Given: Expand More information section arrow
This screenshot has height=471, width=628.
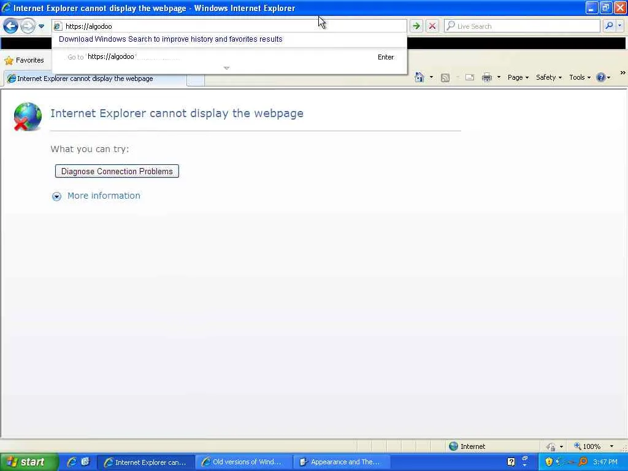Looking at the screenshot, I should click(57, 196).
